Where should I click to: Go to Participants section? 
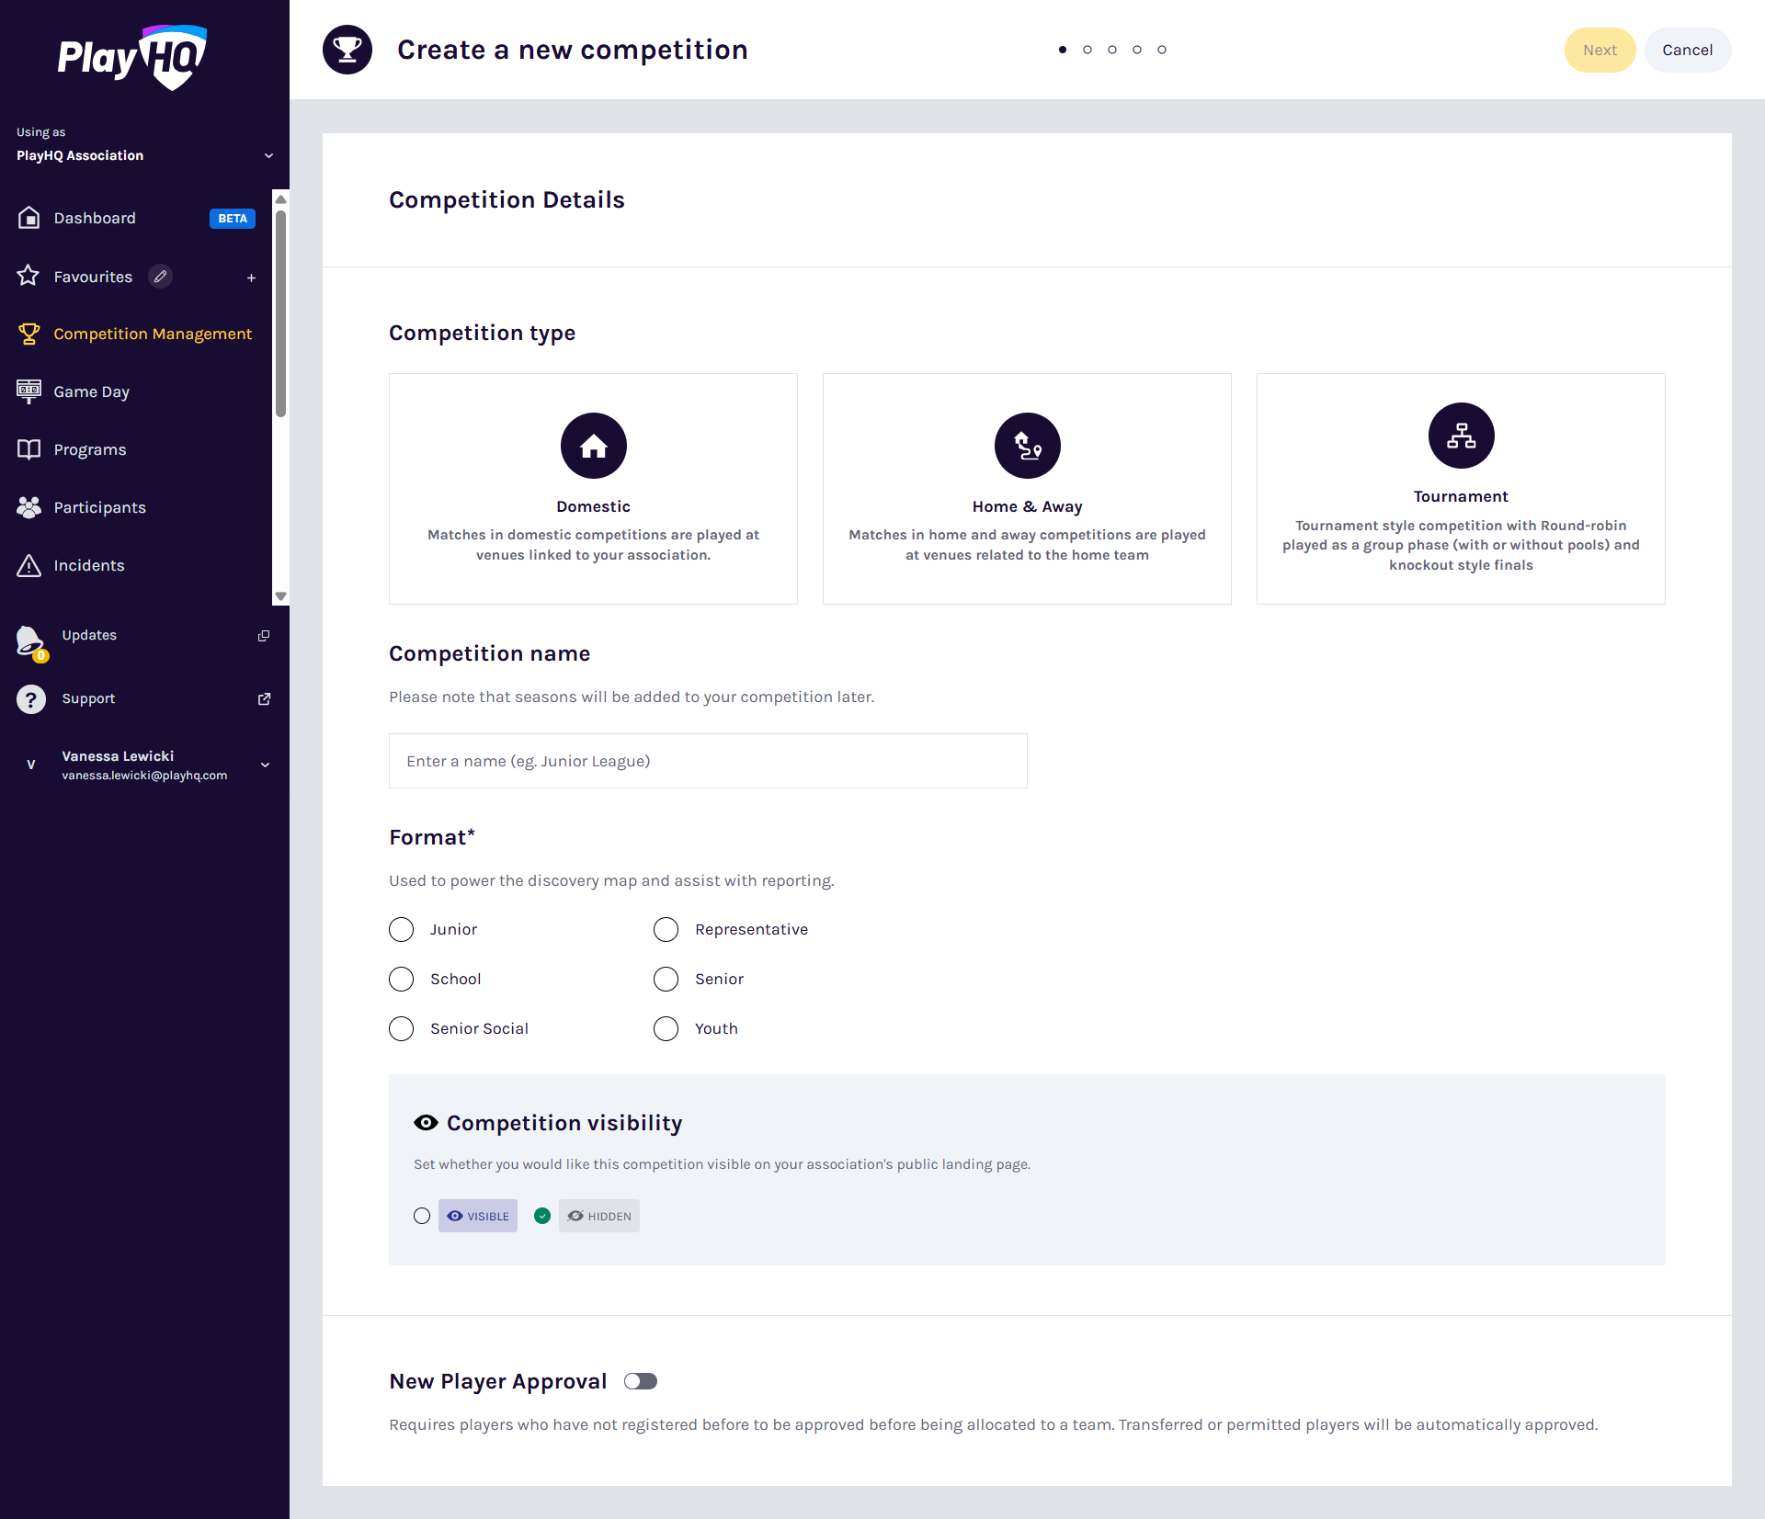tap(99, 507)
